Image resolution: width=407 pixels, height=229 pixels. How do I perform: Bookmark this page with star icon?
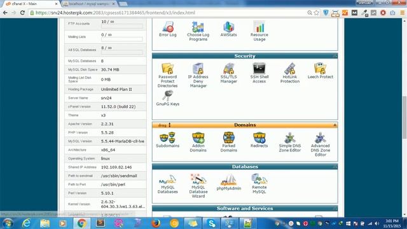point(317,13)
